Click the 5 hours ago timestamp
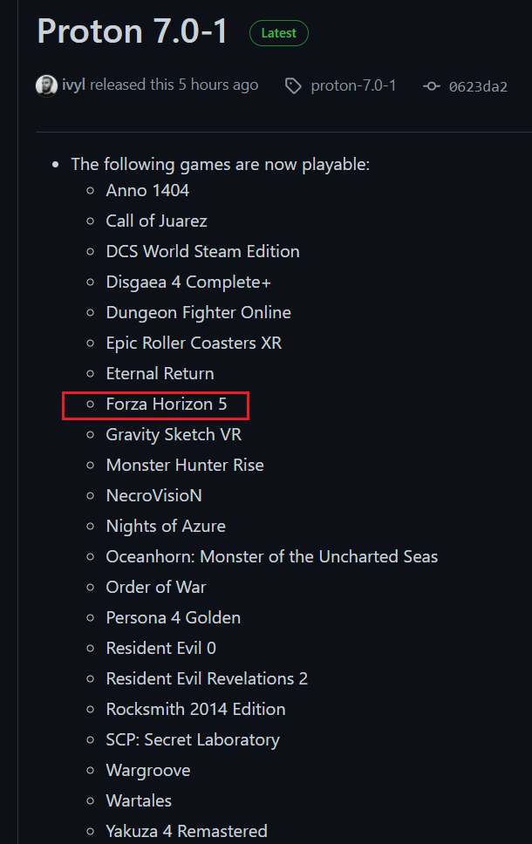The width and height of the screenshot is (532, 844). [x=219, y=85]
